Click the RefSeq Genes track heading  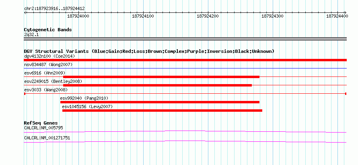pos(41,123)
